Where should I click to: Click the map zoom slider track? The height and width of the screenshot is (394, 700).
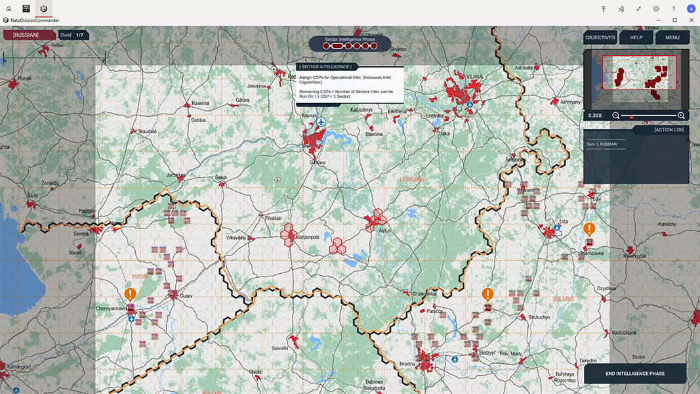[648, 116]
